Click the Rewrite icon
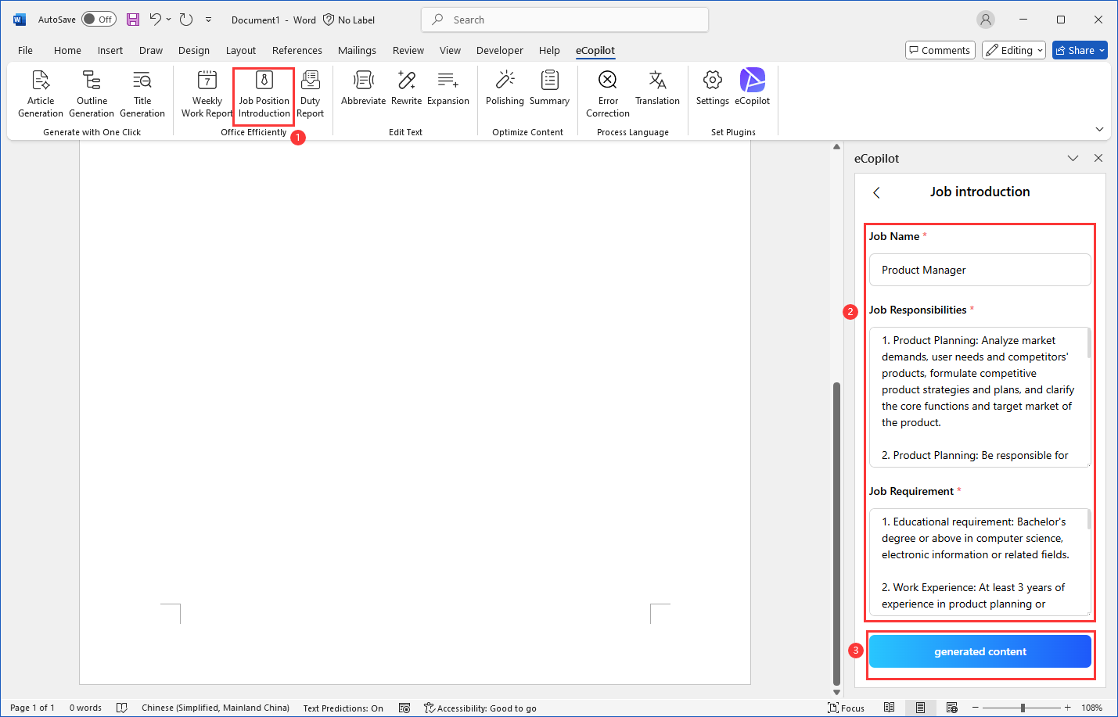 [406, 93]
